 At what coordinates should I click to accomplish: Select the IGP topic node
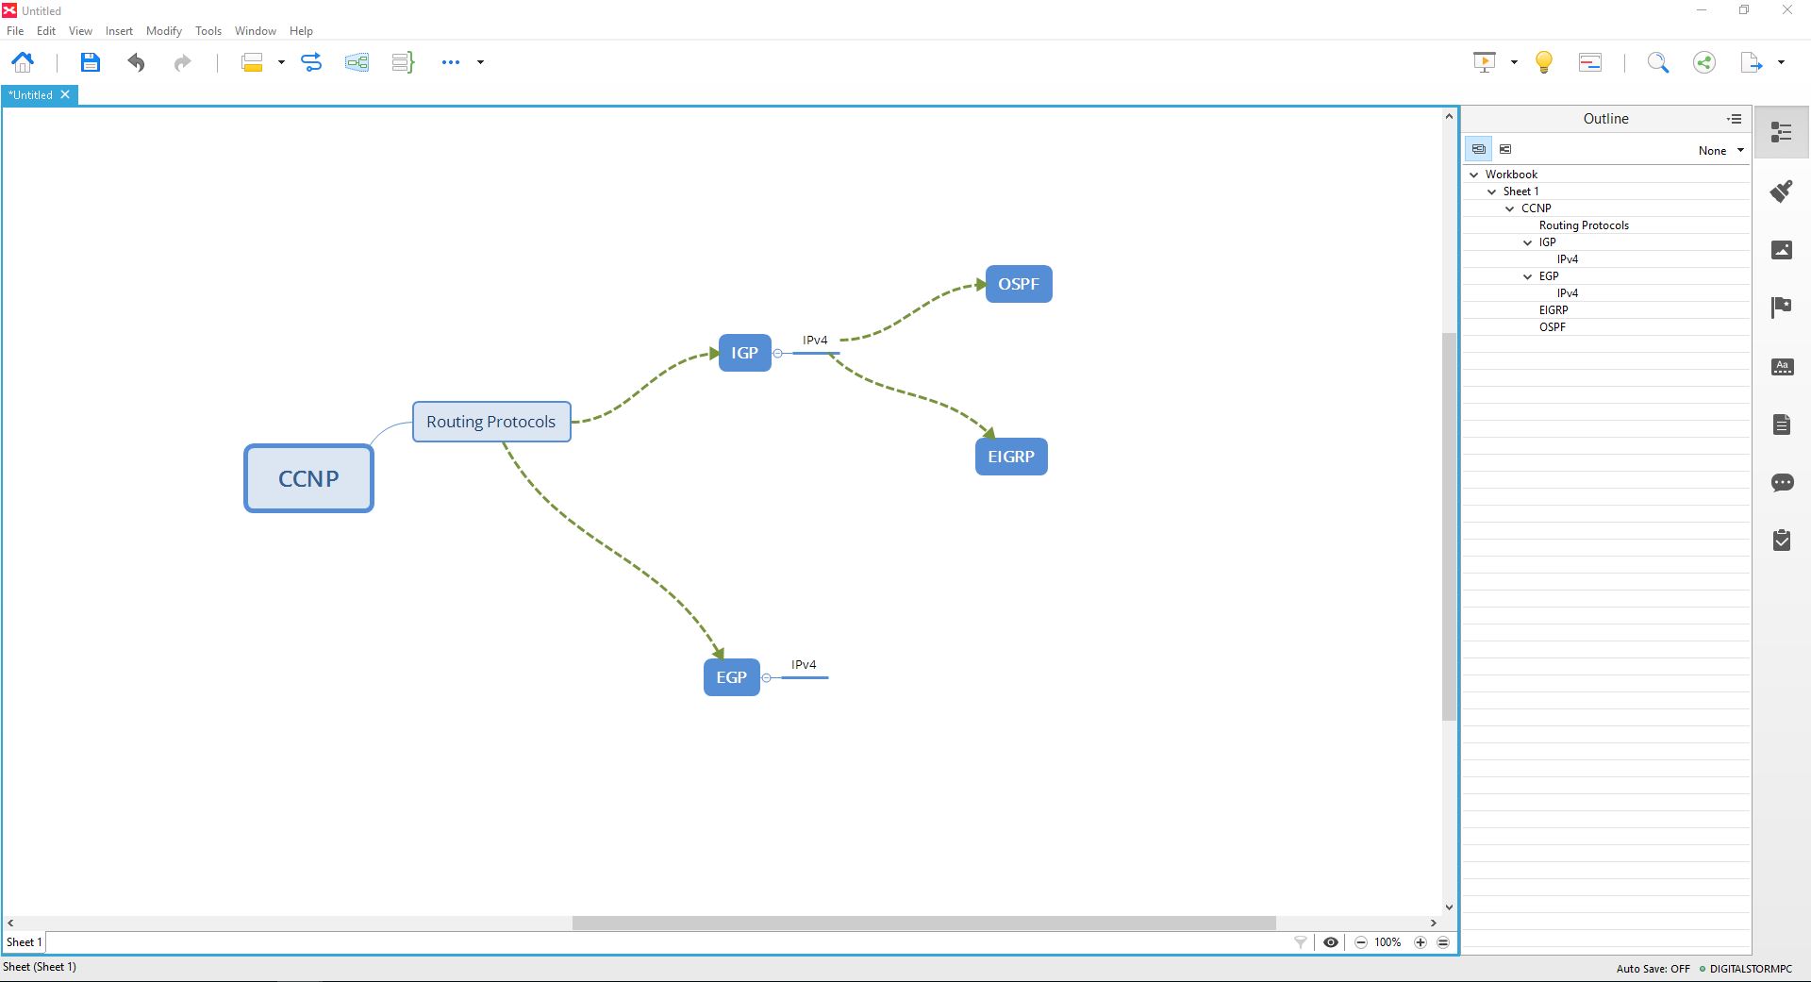point(744,353)
